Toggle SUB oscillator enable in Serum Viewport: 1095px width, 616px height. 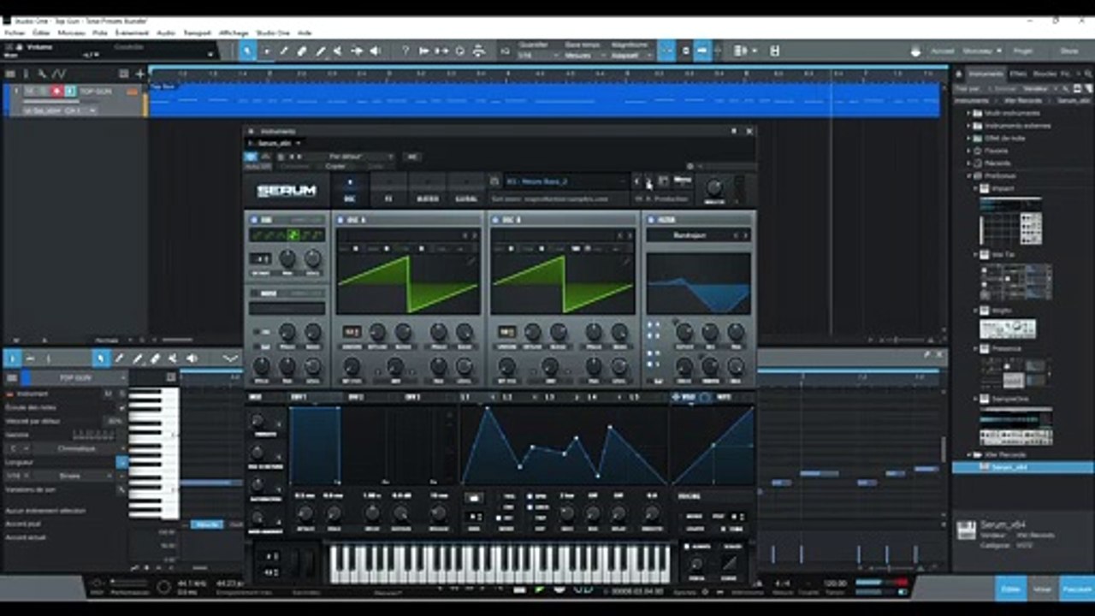point(254,220)
